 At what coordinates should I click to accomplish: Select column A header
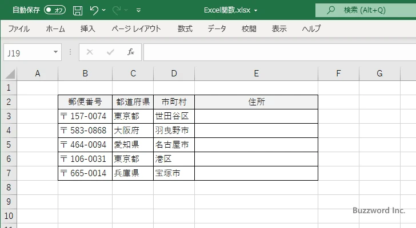pos(37,74)
